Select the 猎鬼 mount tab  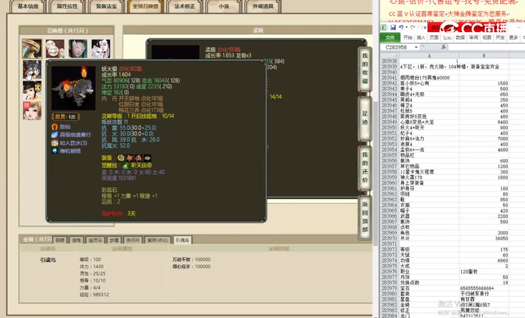(76, 240)
